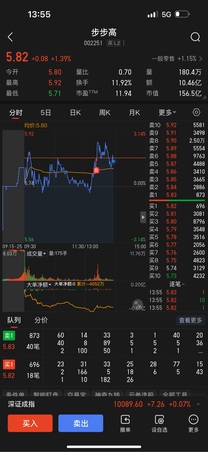This screenshot has width=208, height=452.
Task: Tap the 额 value 10.46亿
Action: (x=190, y=83)
